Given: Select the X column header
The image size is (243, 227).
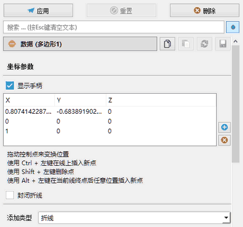Looking at the screenshot, I should click(29, 100).
